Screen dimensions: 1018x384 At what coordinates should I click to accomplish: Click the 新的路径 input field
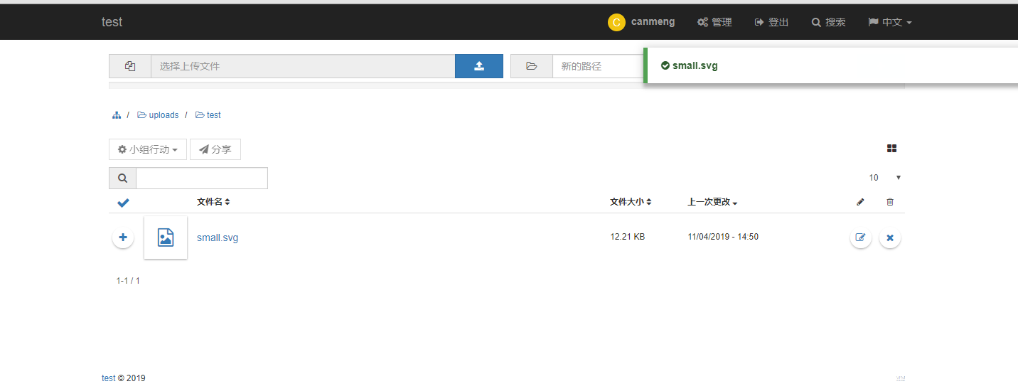(598, 66)
